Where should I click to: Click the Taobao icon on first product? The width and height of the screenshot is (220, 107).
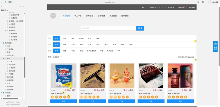pos(53,97)
